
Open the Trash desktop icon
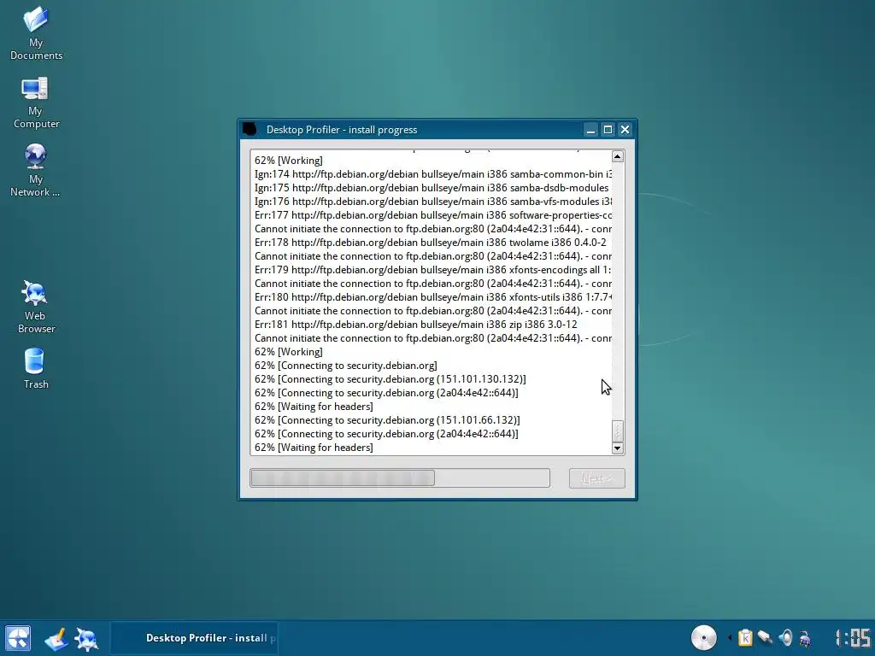pos(35,369)
